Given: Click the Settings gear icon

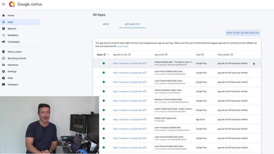Looking at the screenshot, I should pyautogui.click(x=3, y=71).
